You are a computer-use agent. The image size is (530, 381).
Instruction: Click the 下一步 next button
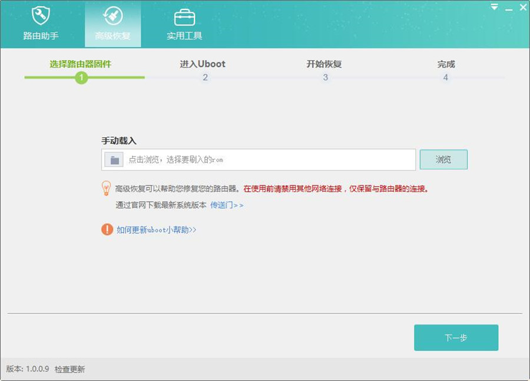coord(456,337)
